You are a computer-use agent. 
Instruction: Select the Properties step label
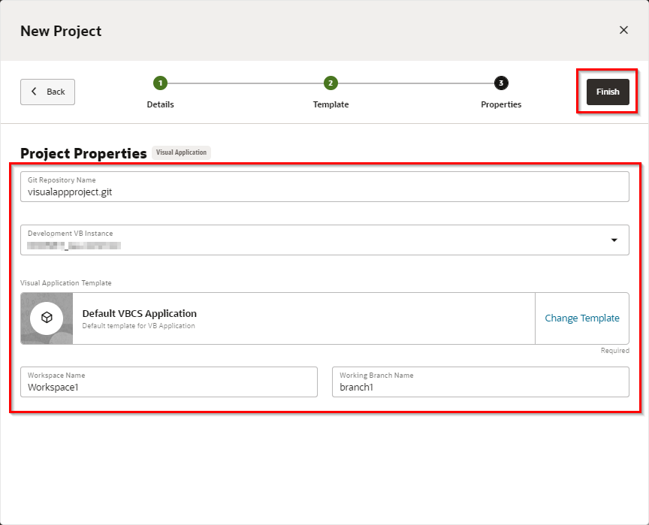[501, 104]
